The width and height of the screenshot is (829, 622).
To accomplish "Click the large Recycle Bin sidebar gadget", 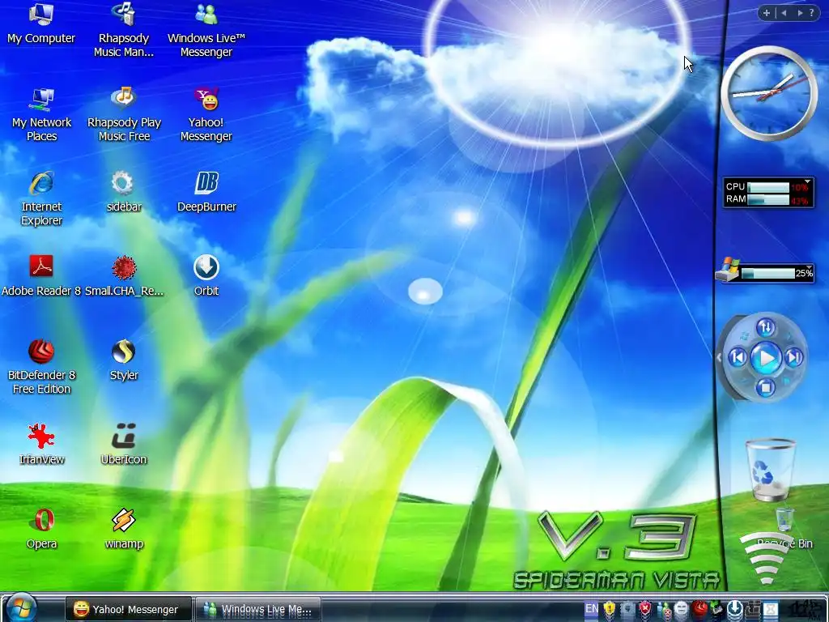I will point(770,470).
